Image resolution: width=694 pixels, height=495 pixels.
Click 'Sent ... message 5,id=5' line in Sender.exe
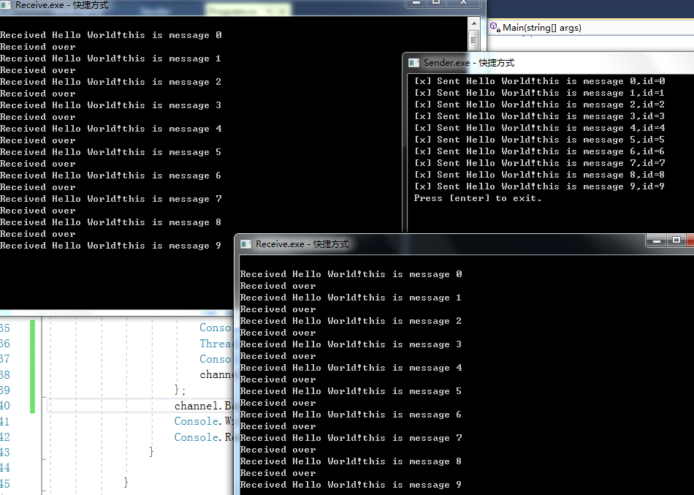[x=540, y=140]
